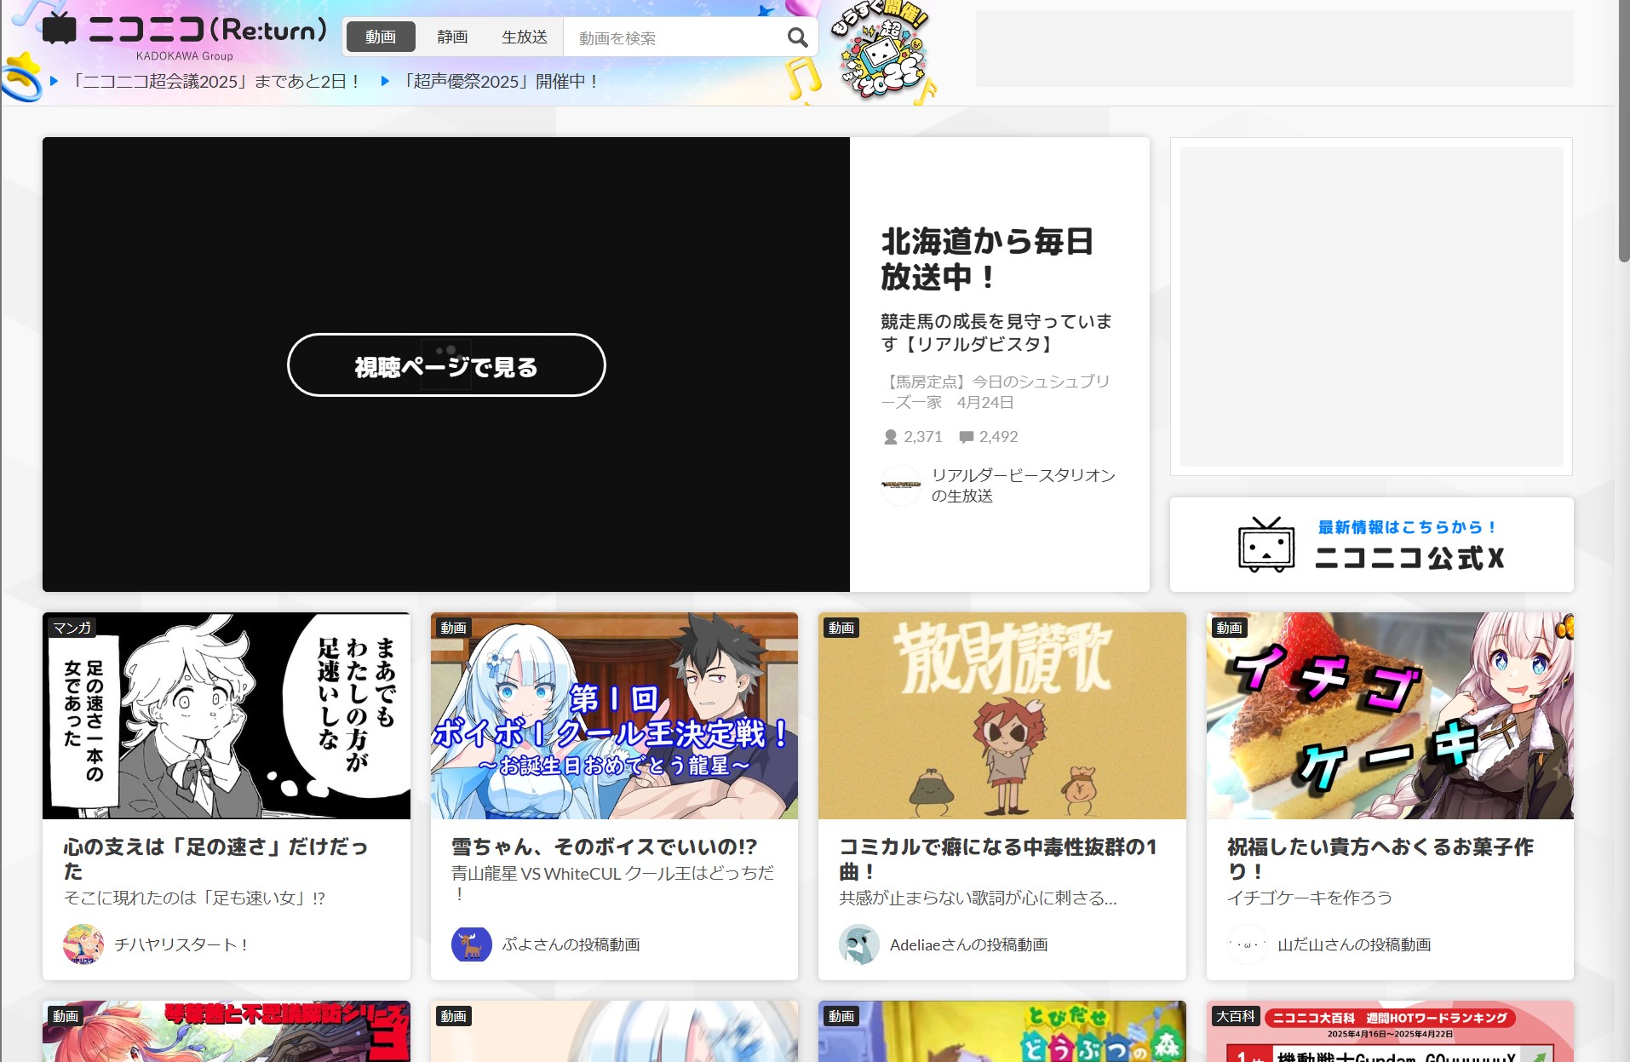Open the とびだせどうぶつの森 video thumbnail

pyautogui.click(x=1002, y=1031)
